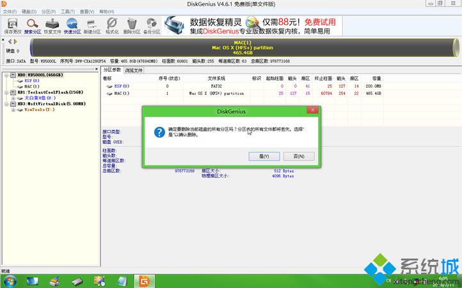Viewport: 462px width, 288px height.
Task: Go to next disk with right arrow
Action: click(x=15, y=42)
